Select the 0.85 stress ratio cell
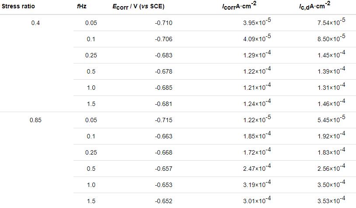The image size is (356, 208). [35, 120]
